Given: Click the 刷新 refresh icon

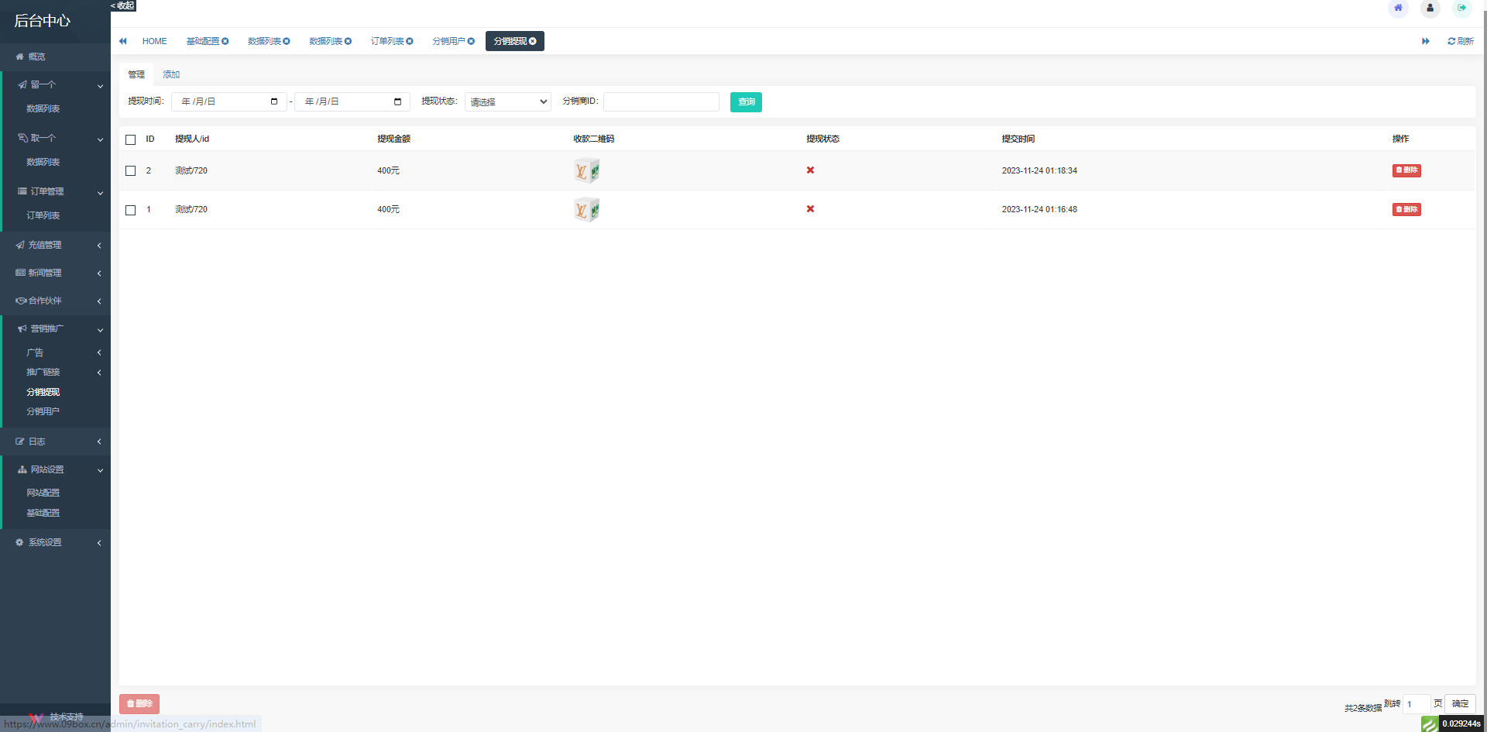Looking at the screenshot, I should point(1451,42).
